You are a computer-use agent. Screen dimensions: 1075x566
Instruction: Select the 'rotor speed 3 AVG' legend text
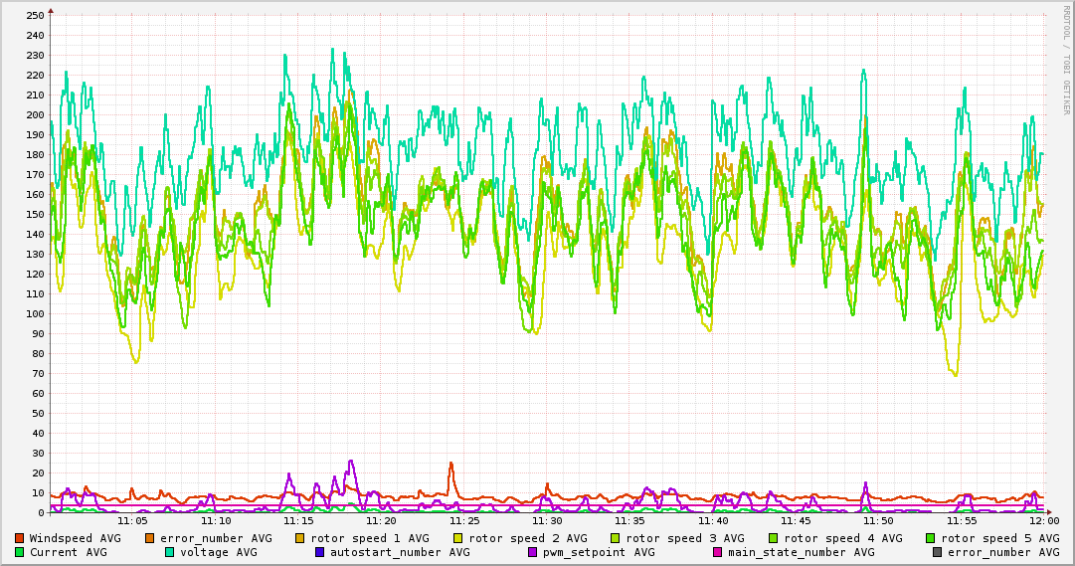pos(685,538)
